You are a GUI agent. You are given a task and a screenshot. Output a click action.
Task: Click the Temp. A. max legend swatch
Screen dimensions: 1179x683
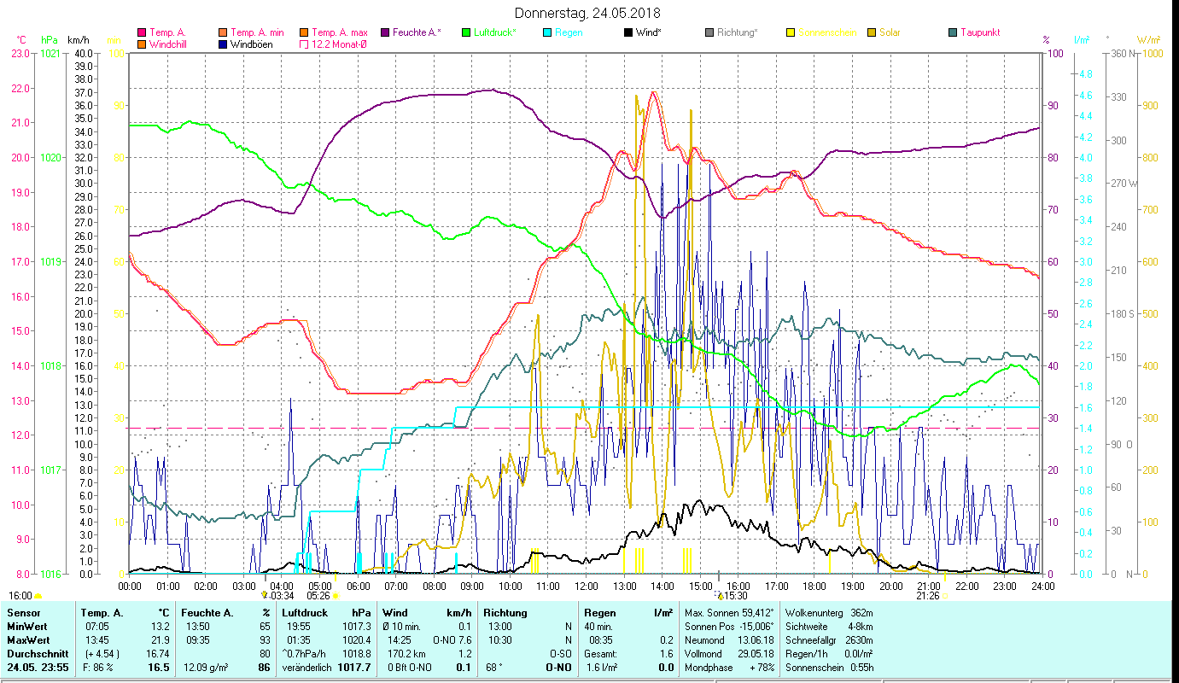click(305, 32)
